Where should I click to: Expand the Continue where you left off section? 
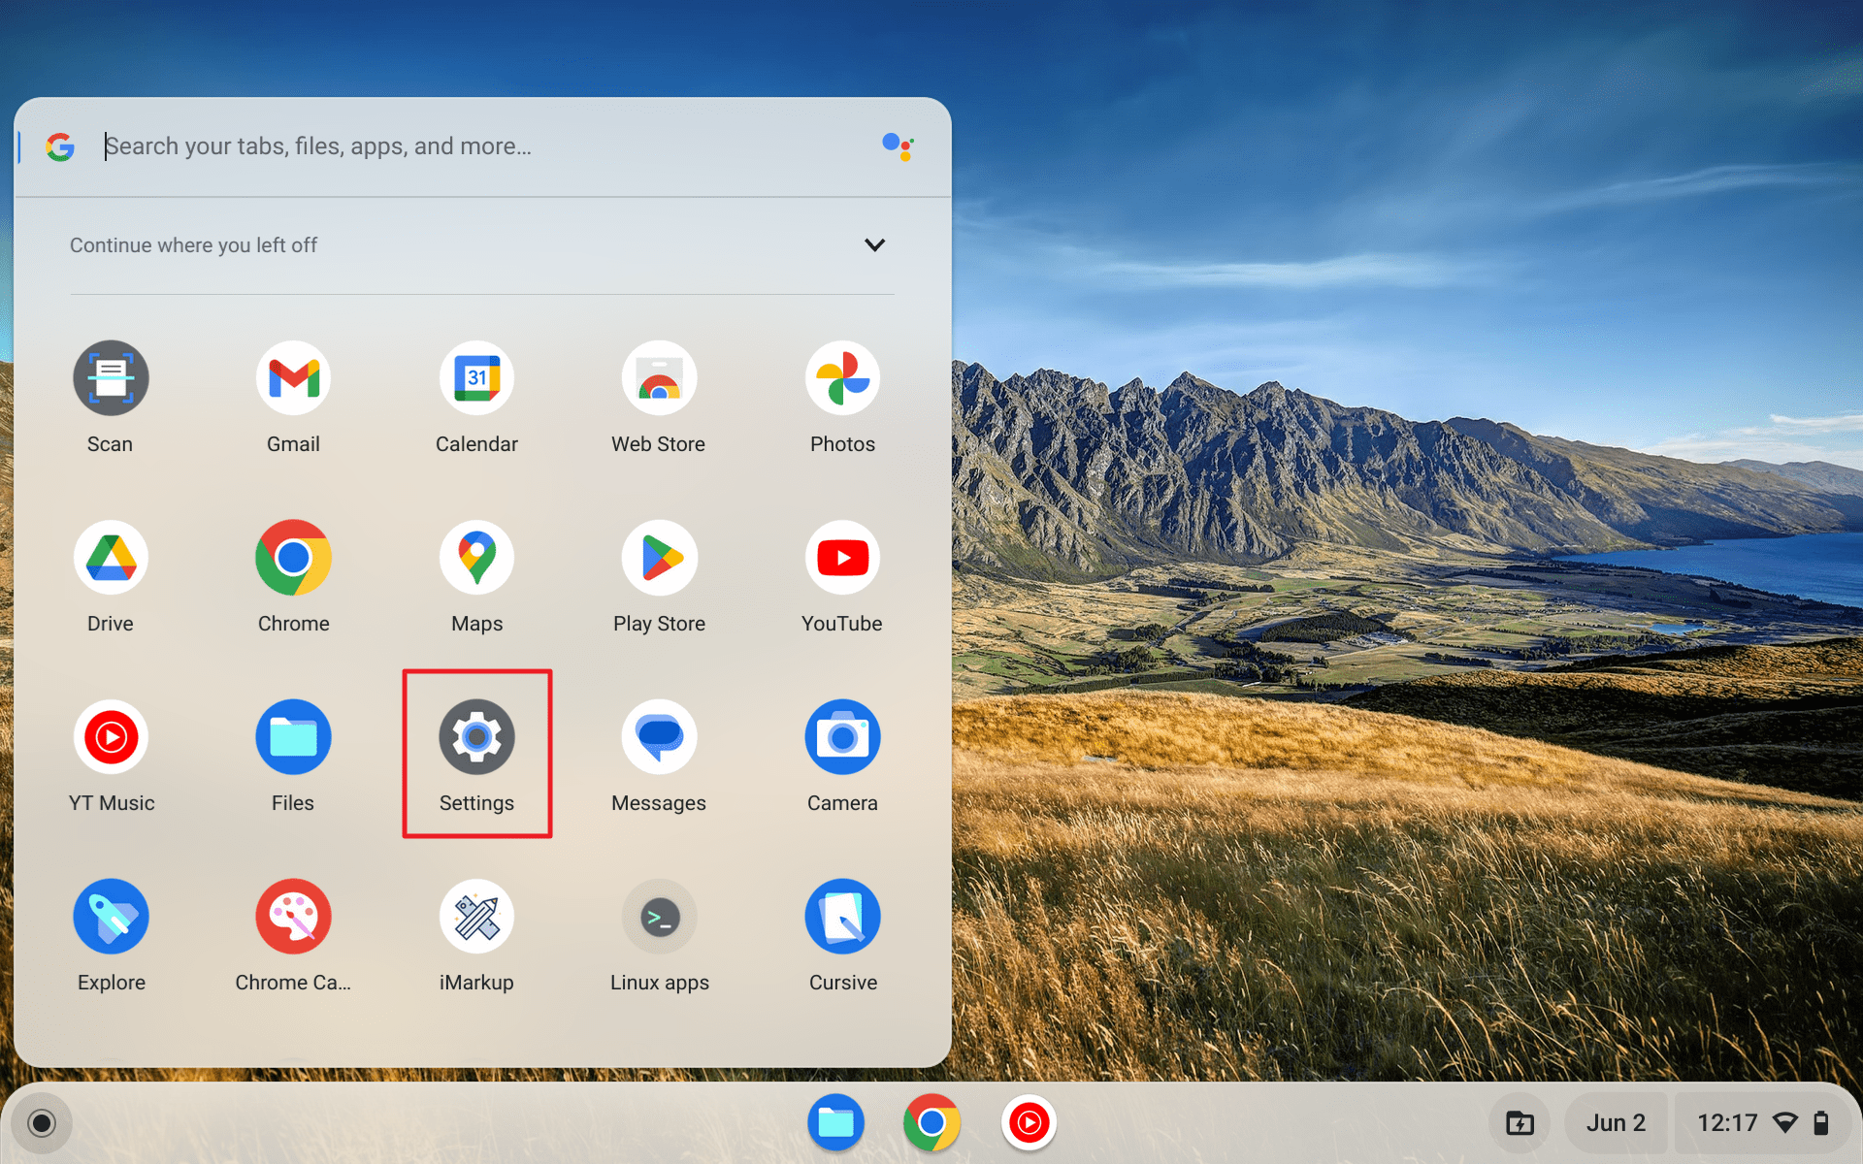[x=874, y=244]
